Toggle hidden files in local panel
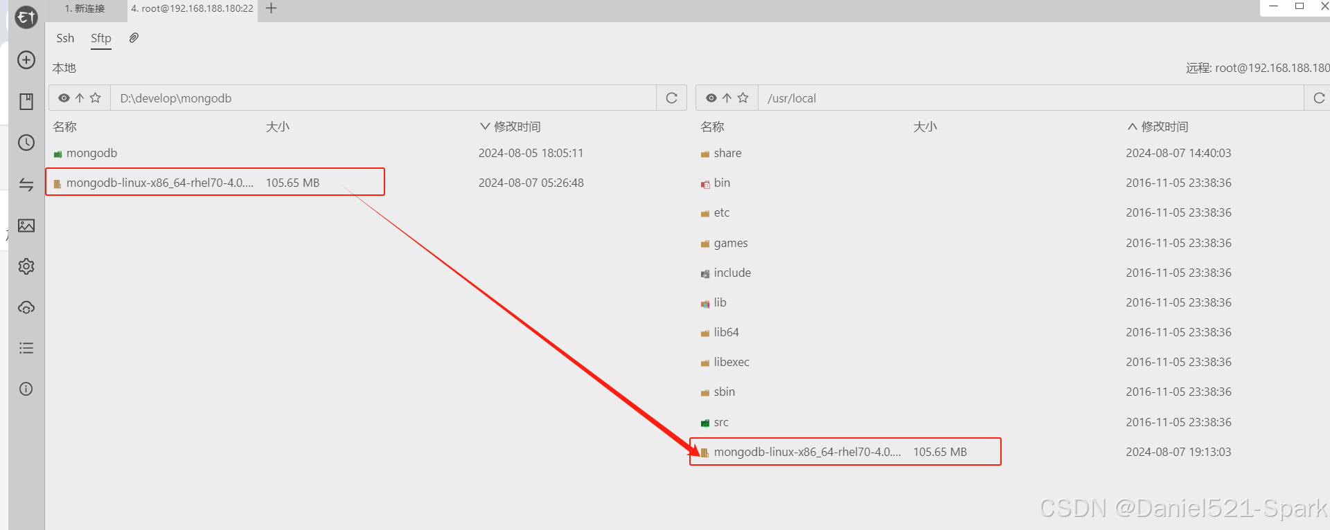The height and width of the screenshot is (530, 1330). coord(64,98)
